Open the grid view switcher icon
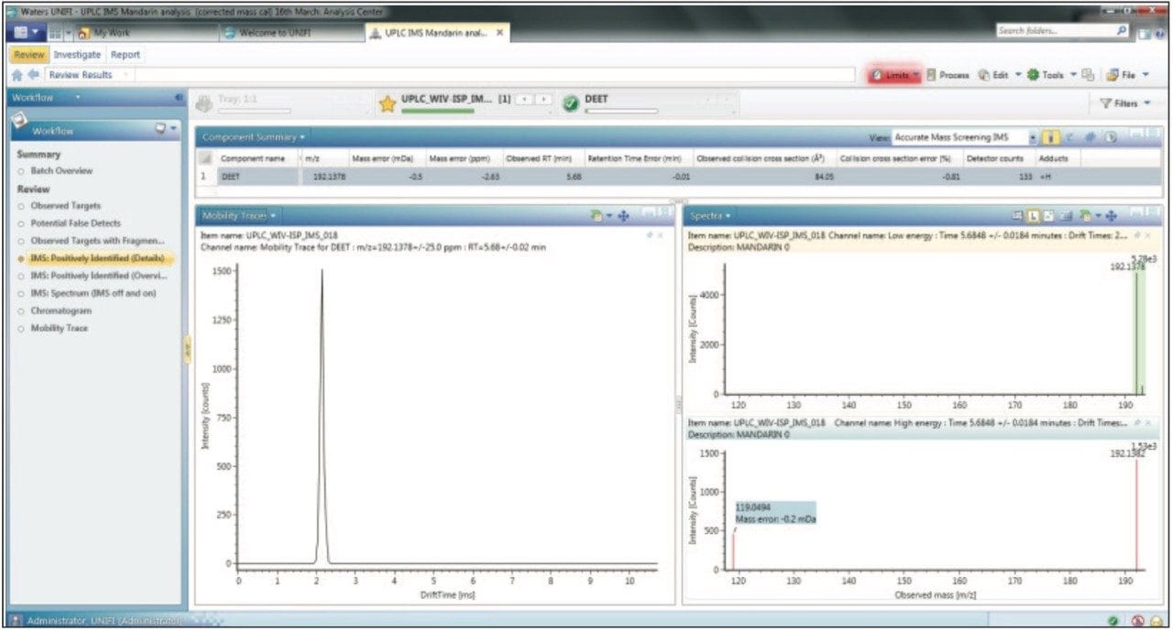Image resolution: width=1173 pixels, height=631 pixels. coord(57,32)
